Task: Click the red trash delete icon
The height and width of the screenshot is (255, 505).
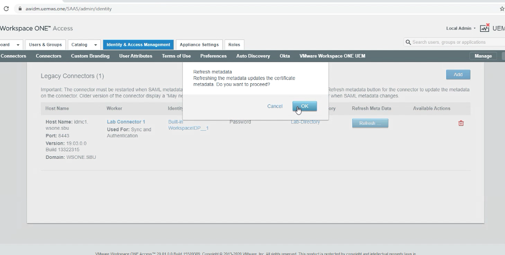Action: pyautogui.click(x=461, y=123)
